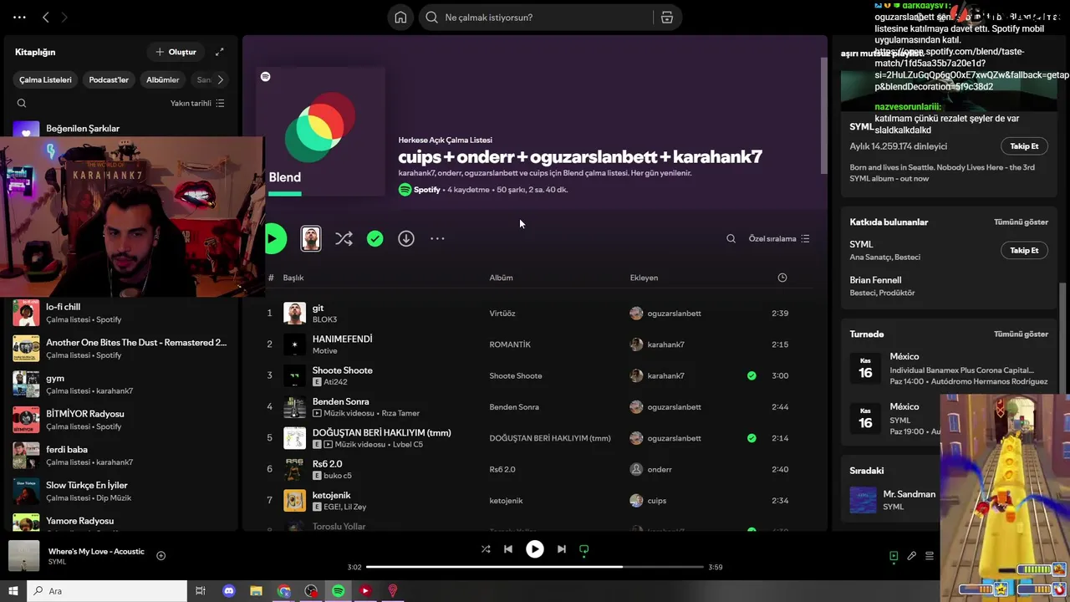1070x602 pixels.
Task: Play the Blend playlist with green button
Action: 274,239
